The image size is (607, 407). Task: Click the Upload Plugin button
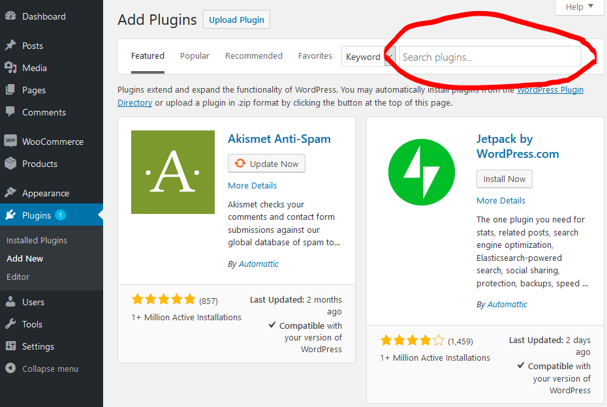tap(236, 20)
